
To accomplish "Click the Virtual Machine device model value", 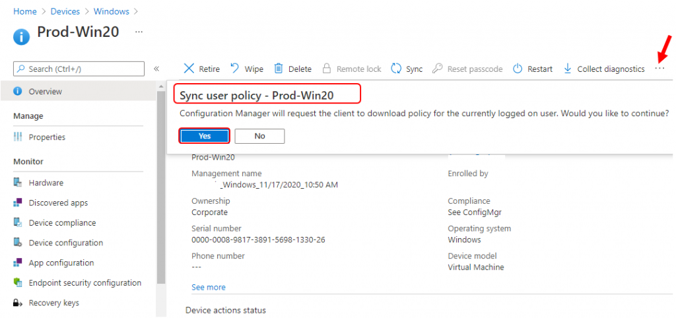I will (476, 267).
